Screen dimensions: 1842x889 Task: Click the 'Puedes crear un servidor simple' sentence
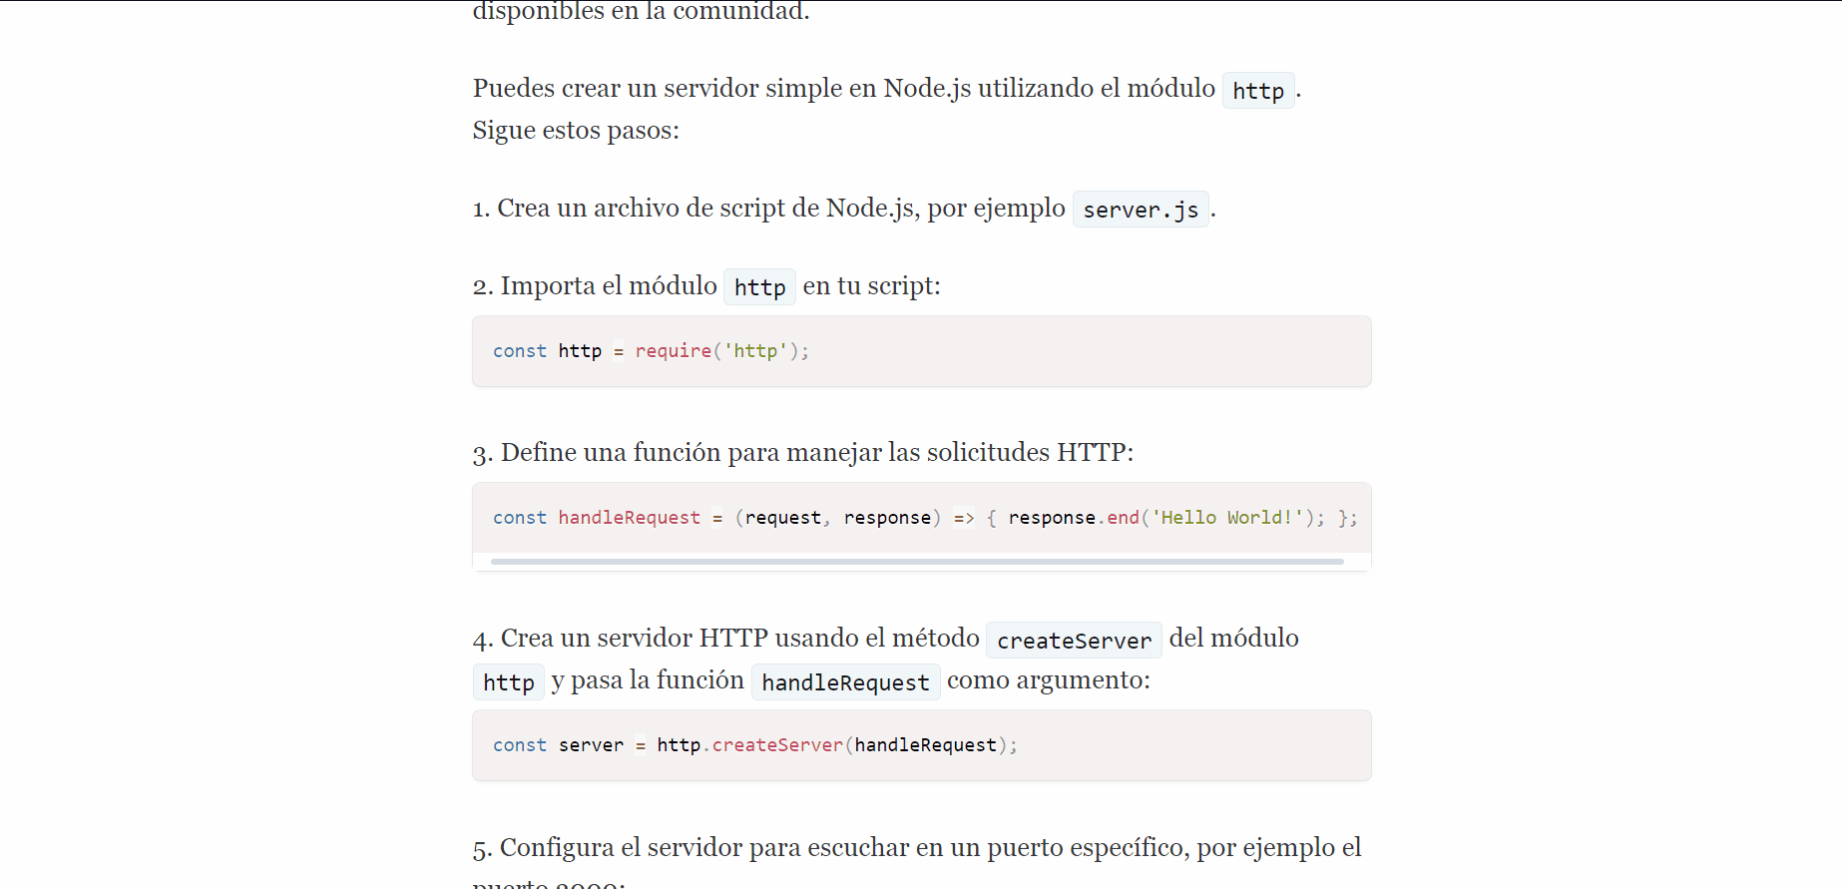[843, 89]
